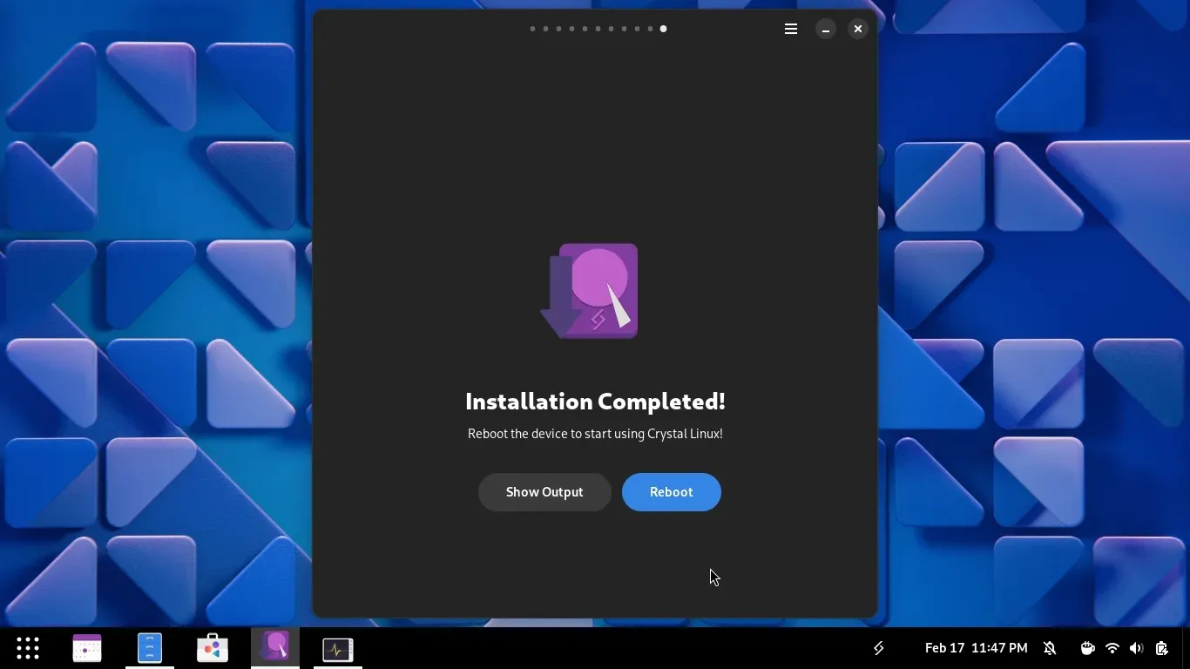1190x669 pixels.
Task: Switch to the Crystal installer dock icon
Action: coord(275,648)
